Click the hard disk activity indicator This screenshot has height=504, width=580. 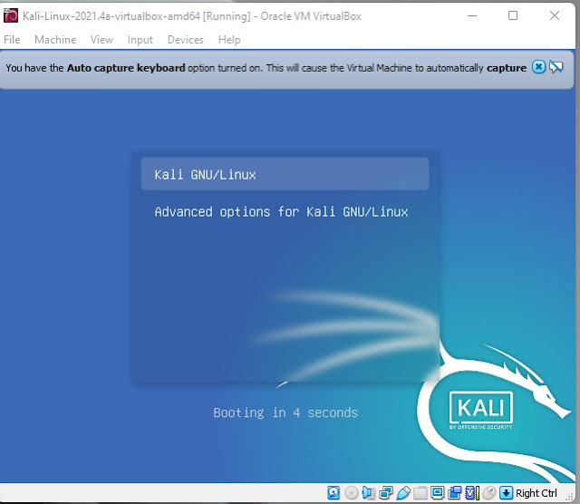333,493
